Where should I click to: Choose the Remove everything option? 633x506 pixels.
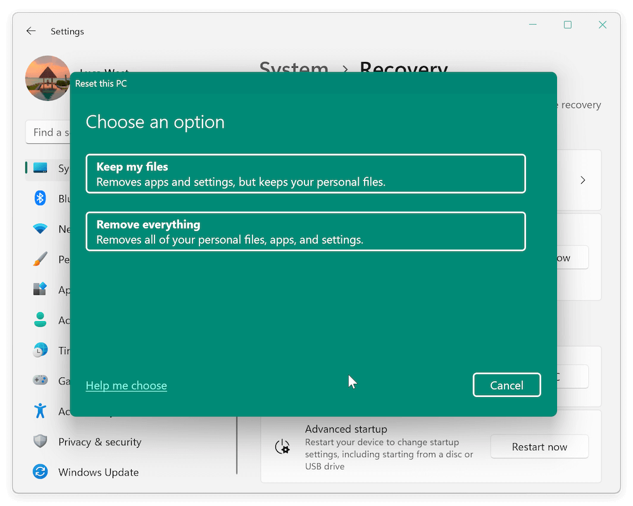pyautogui.click(x=306, y=231)
